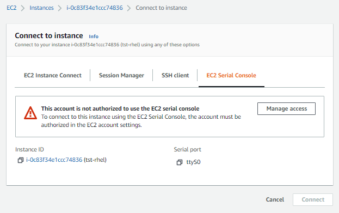Click the Connect button

tap(313, 199)
